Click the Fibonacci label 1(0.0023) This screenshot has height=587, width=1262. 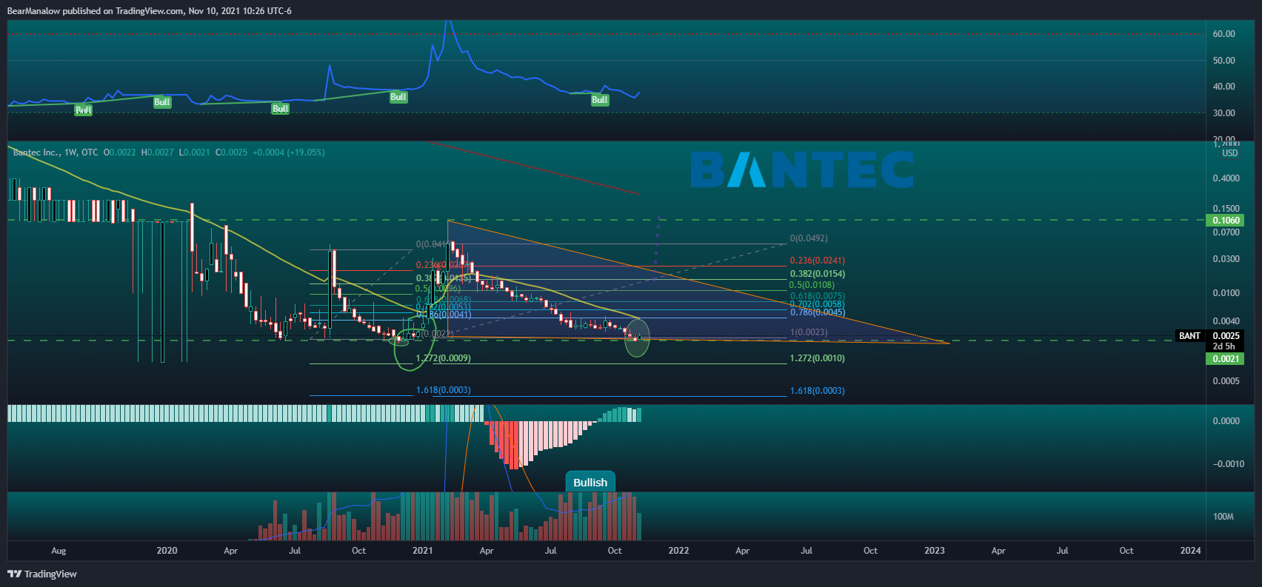pyautogui.click(x=809, y=332)
